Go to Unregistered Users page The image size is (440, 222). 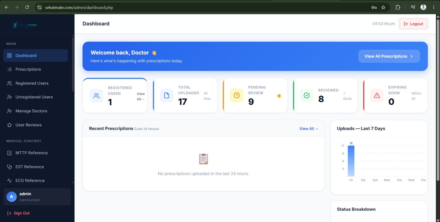point(36,97)
